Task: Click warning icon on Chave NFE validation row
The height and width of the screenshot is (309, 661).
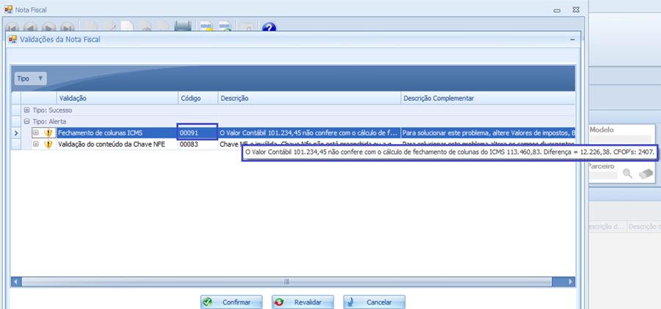Action: tap(49, 144)
